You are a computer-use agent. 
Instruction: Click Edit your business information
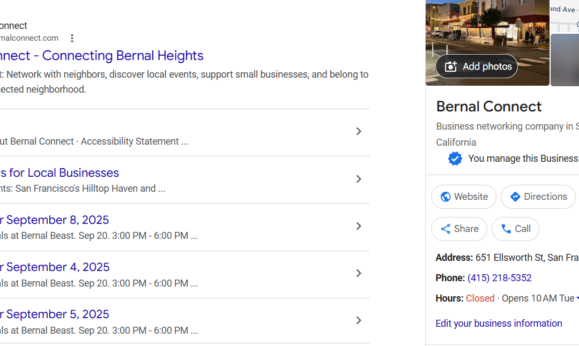(x=499, y=324)
